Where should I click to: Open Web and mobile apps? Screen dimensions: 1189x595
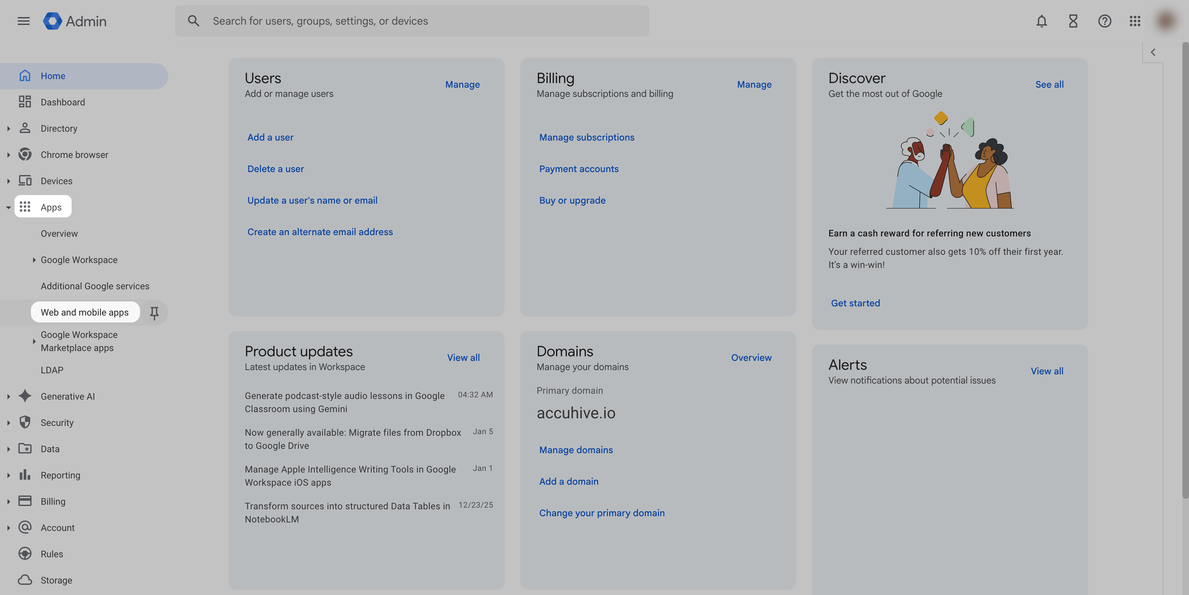pyautogui.click(x=85, y=312)
